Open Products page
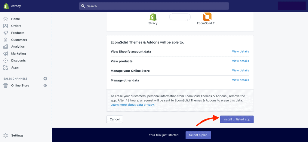 click(x=18, y=33)
